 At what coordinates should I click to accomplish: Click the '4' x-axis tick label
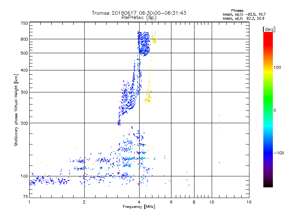[x=139, y=202]
